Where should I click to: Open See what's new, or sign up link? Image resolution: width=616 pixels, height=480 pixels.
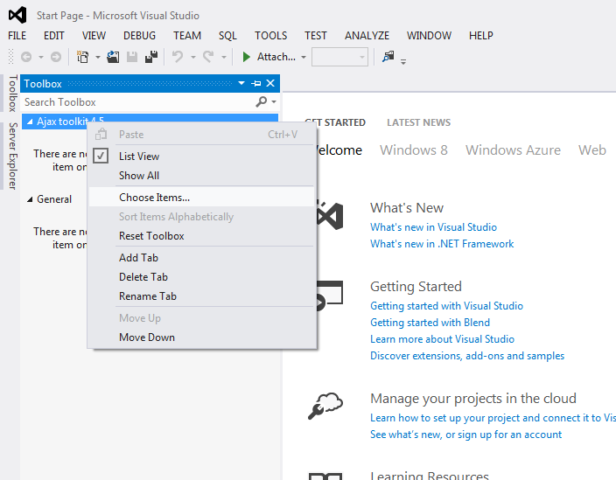465,435
